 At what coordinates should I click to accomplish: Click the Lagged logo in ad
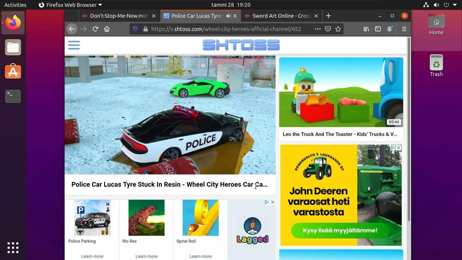tap(252, 231)
